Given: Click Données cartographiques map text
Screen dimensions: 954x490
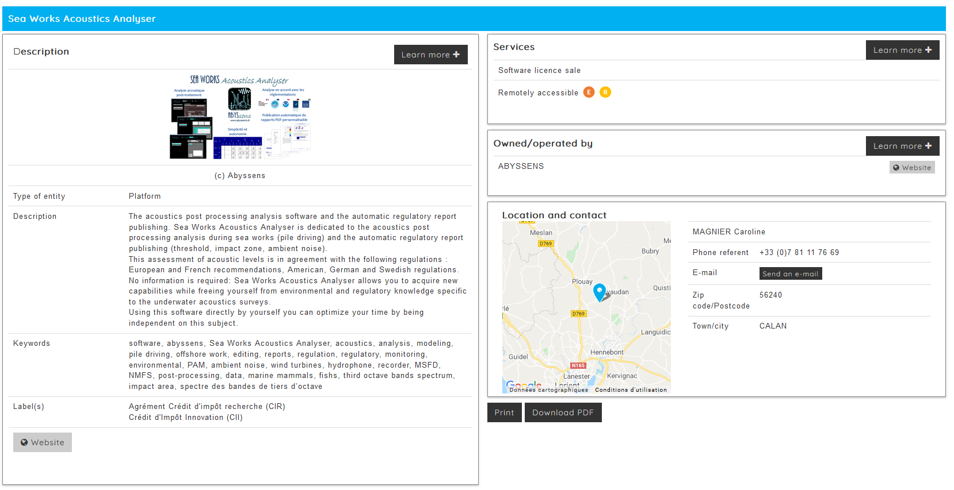Looking at the screenshot, I should (549, 389).
